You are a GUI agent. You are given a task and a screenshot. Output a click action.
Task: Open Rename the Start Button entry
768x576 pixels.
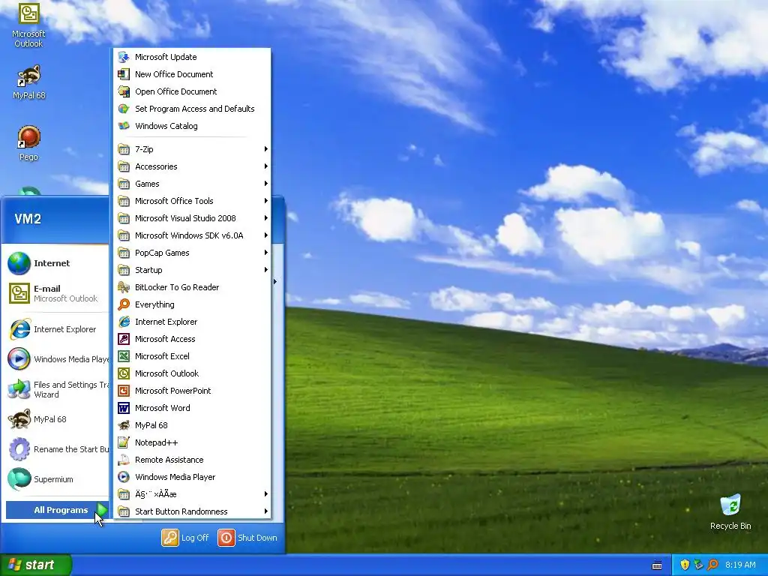55,449
